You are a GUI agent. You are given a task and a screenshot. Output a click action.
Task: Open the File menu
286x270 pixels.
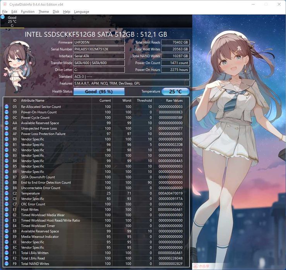click(x=5, y=12)
